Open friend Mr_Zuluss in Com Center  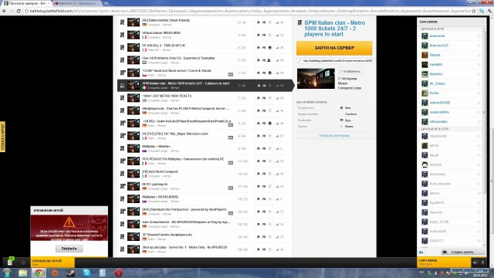pos(438,83)
